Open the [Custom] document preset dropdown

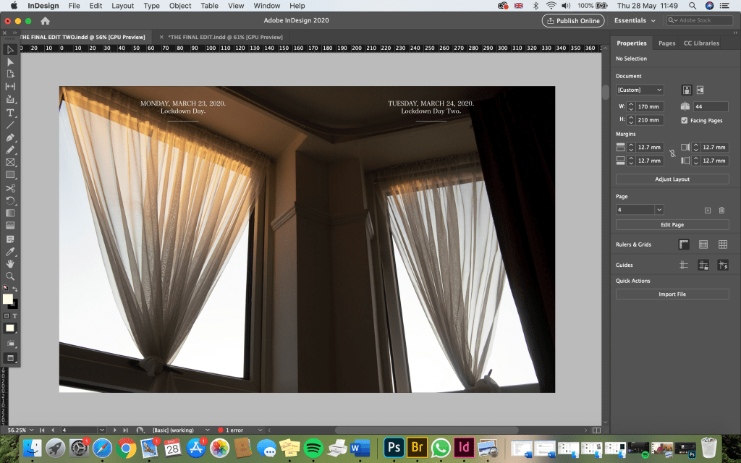point(639,90)
